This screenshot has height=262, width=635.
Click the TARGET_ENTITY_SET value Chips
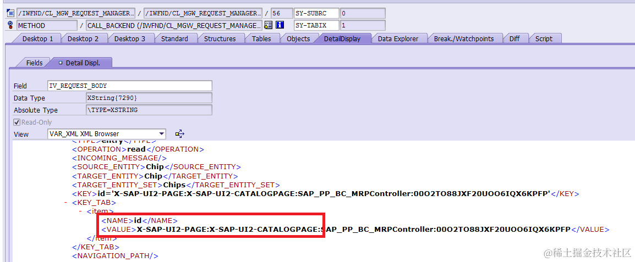(174, 185)
